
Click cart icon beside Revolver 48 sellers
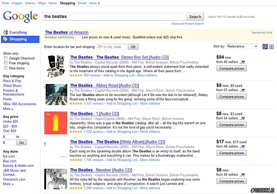click(x=242, y=175)
